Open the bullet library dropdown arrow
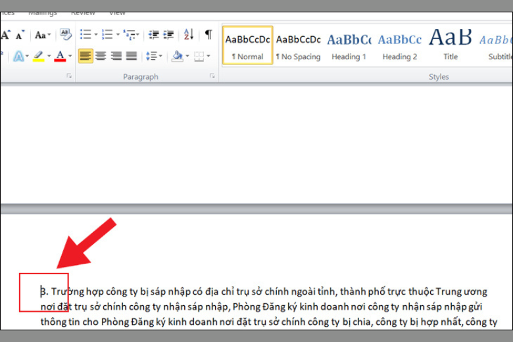513x342 pixels. pos(96,34)
